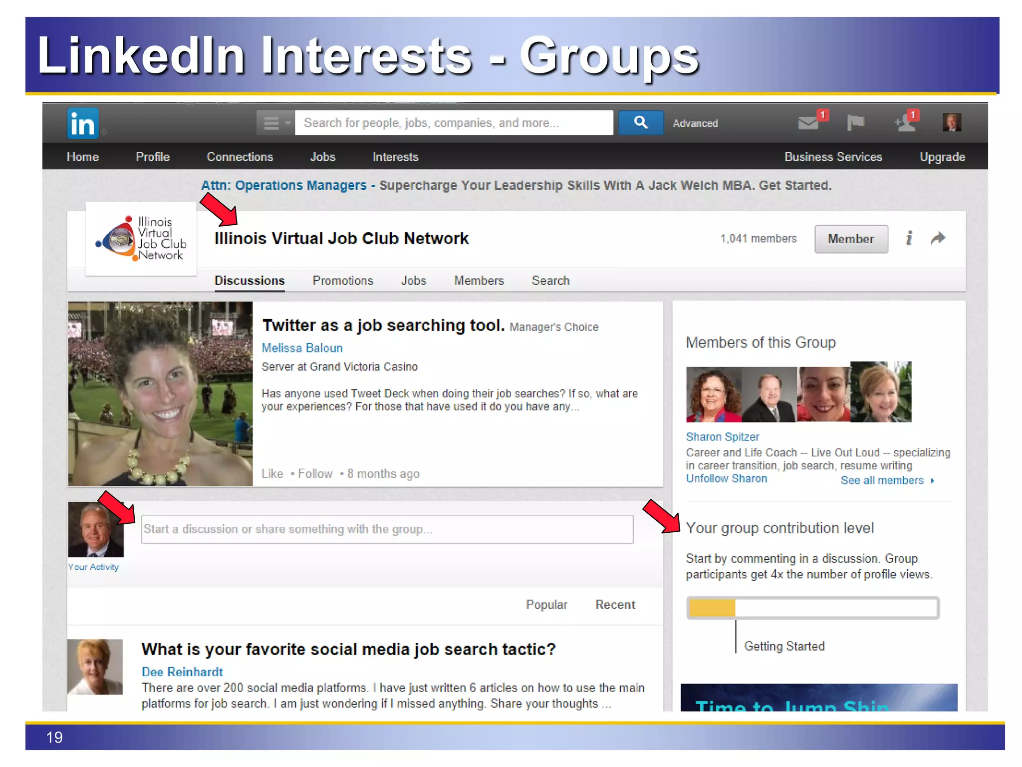Select the group Jobs tab

pyautogui.click(x=414, y=281)
